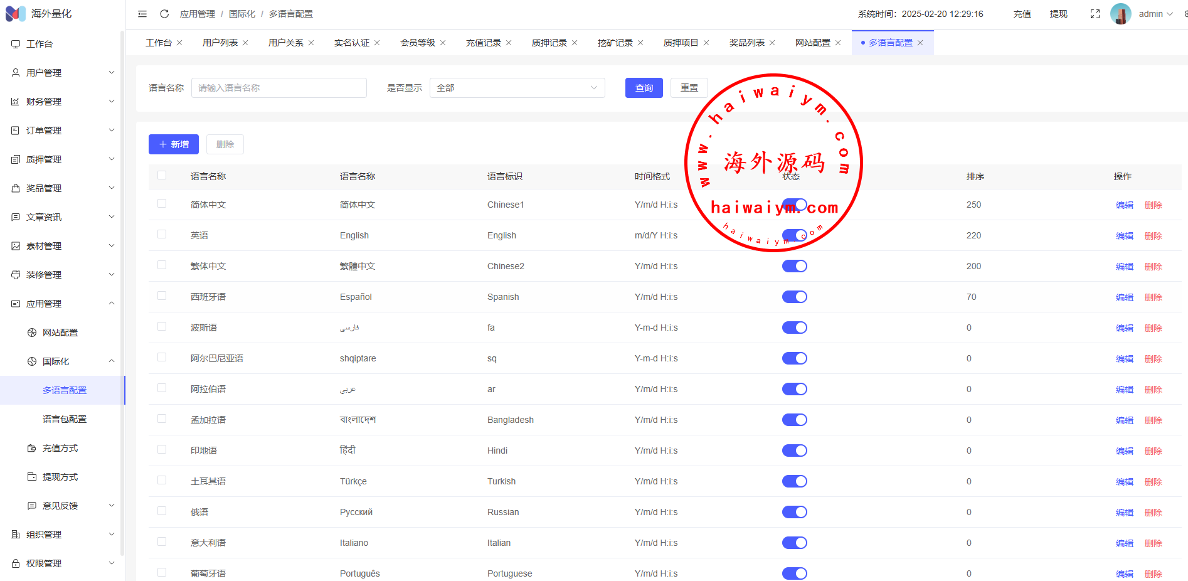Screen dimensions: 1188x581
Task: Switch to the 充值记录 tab
Action: click(x=483, y=43)
